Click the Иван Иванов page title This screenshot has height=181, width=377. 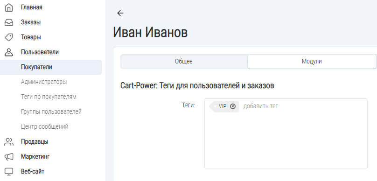(x=150, y=32)
